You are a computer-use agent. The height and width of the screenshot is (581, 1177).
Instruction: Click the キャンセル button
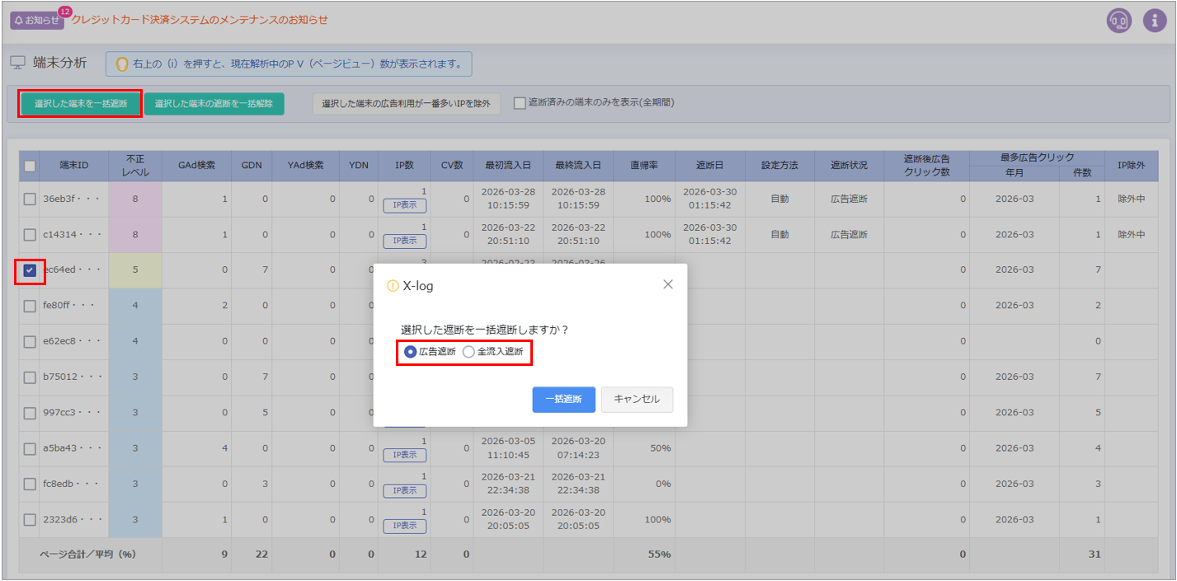[637, 400]
